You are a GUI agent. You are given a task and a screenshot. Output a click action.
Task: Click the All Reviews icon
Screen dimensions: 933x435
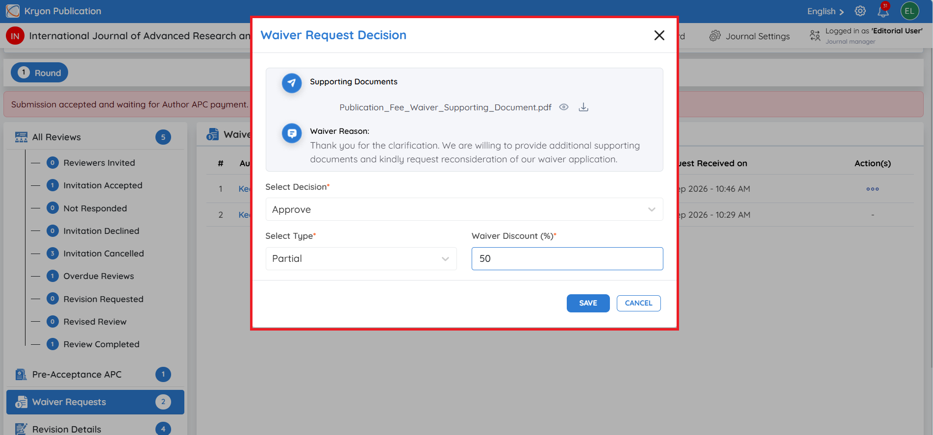point(21,137)
